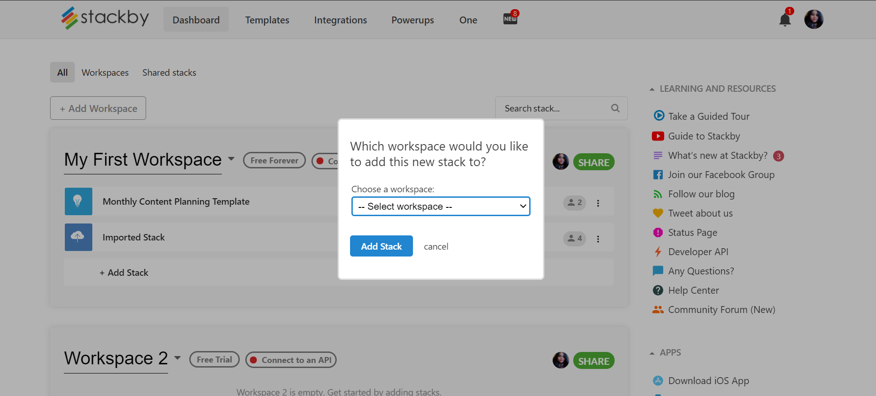Share Workspace 2
Screen dimensions: 876x396
(x=593, y=361)
